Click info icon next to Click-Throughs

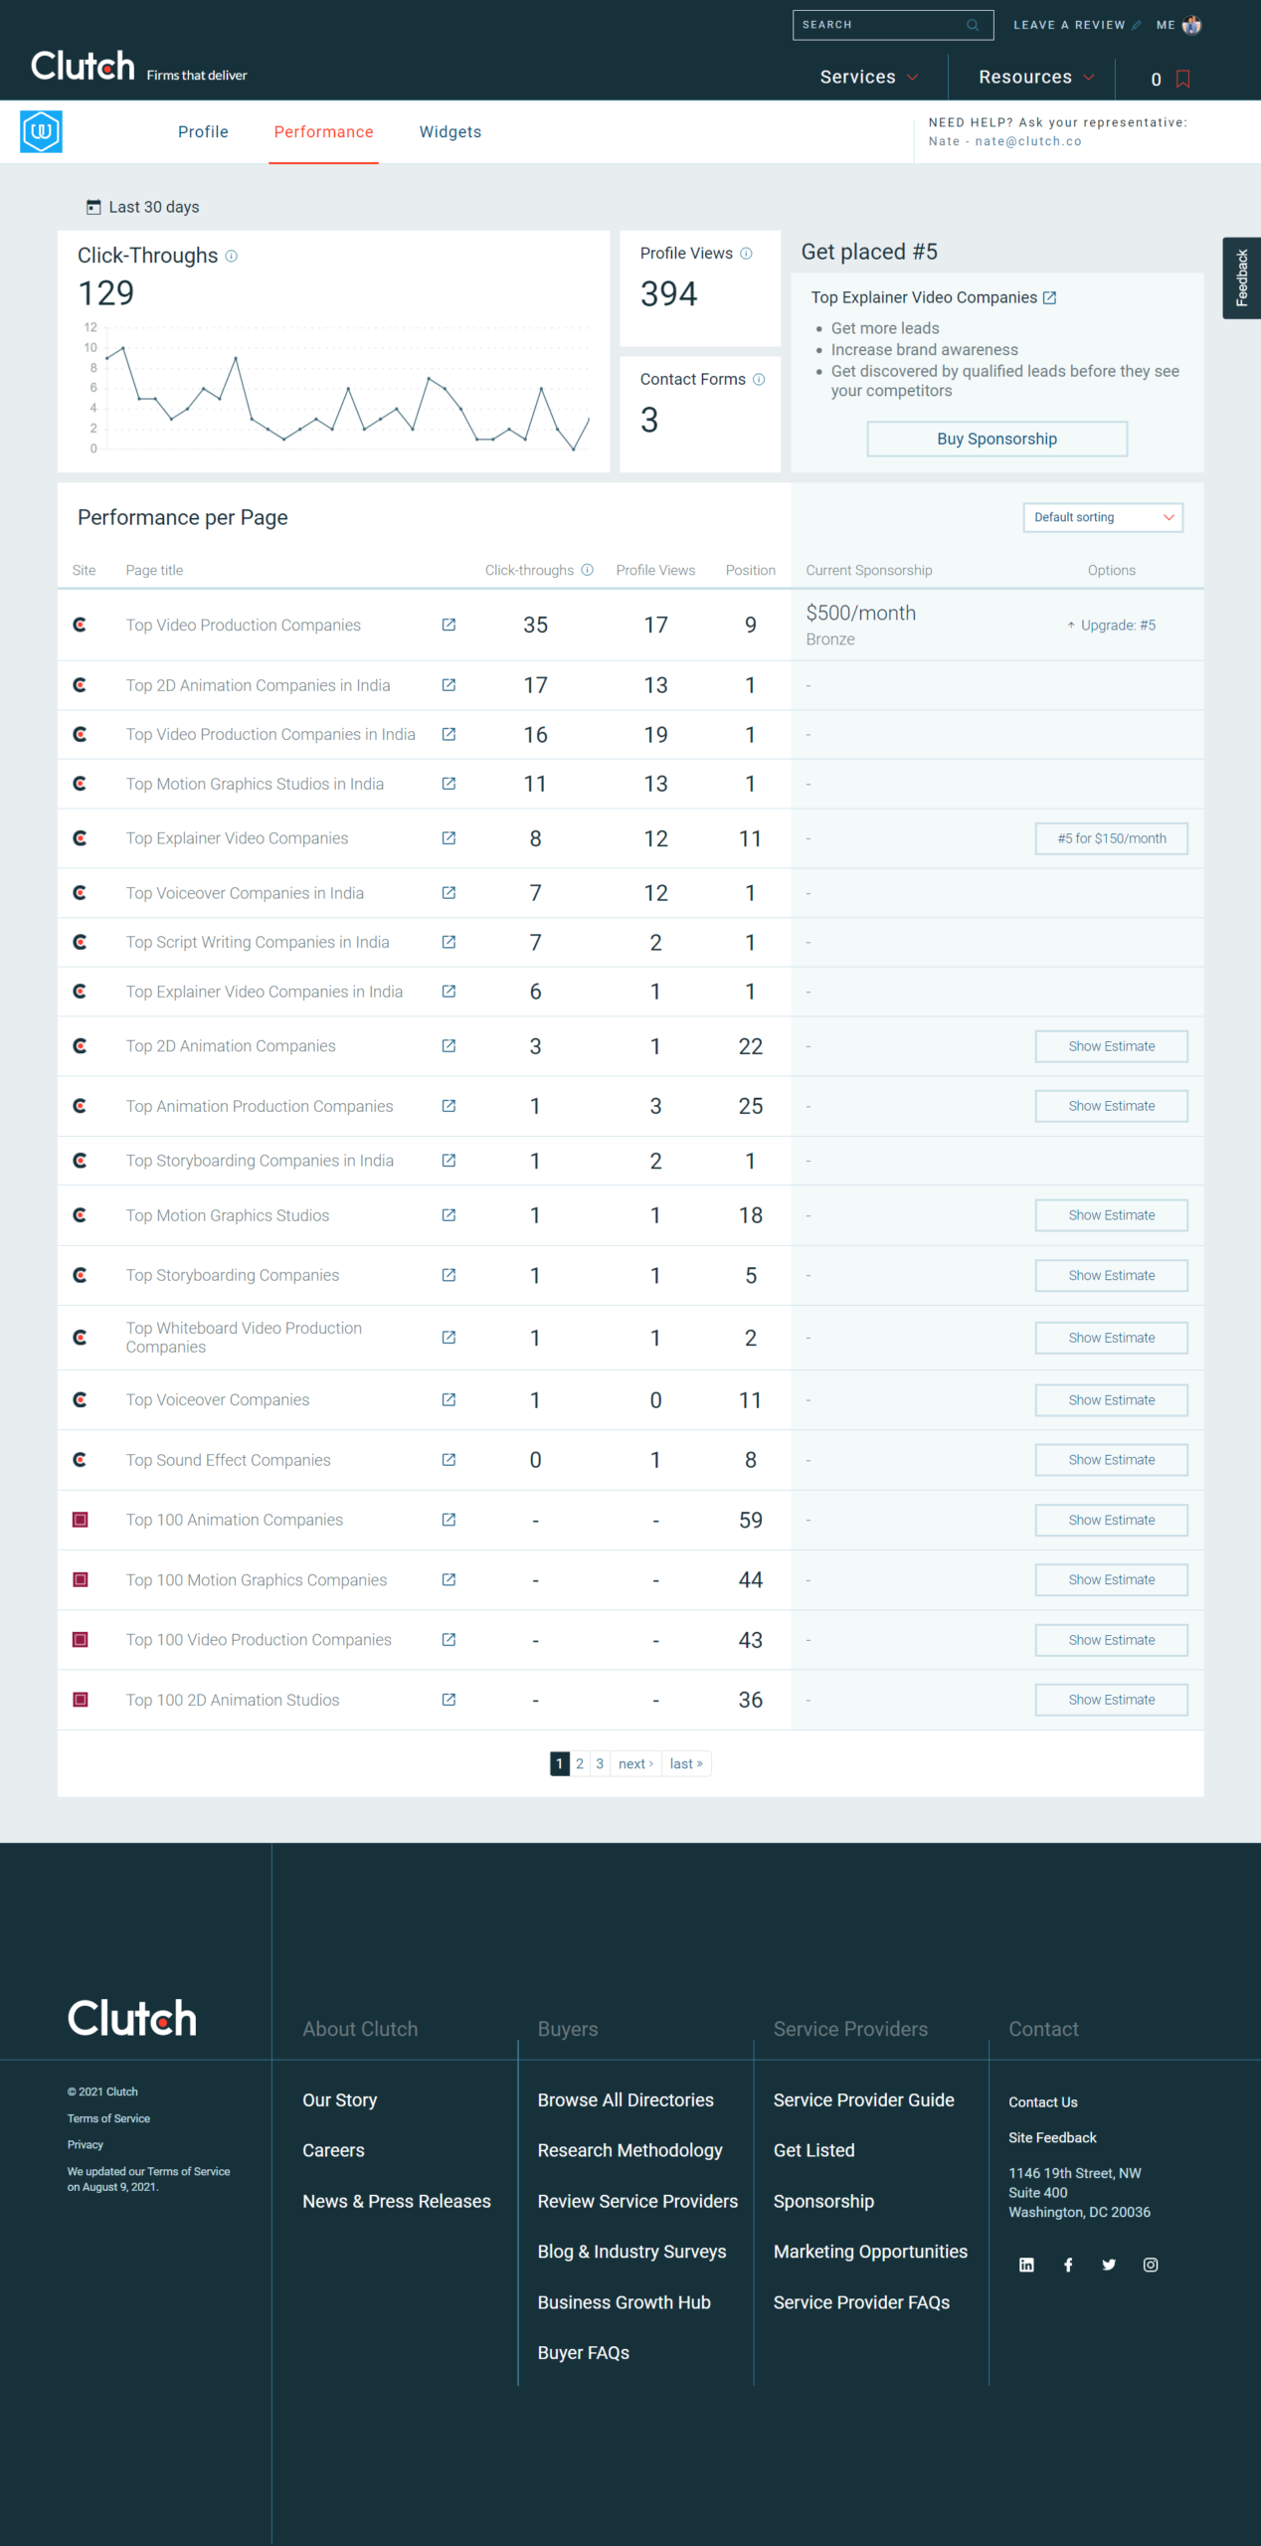232,257
